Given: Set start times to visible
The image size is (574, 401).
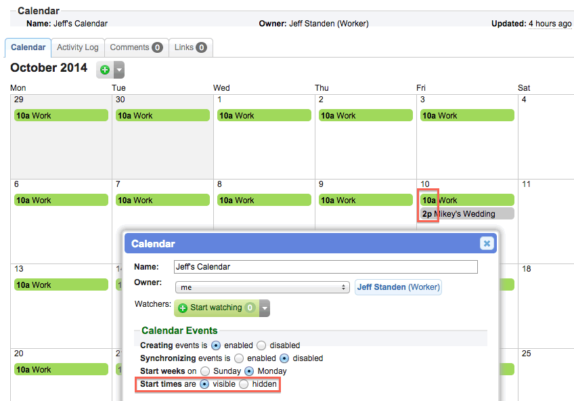Looking at the screenshot, I should [x=204, y=384].
